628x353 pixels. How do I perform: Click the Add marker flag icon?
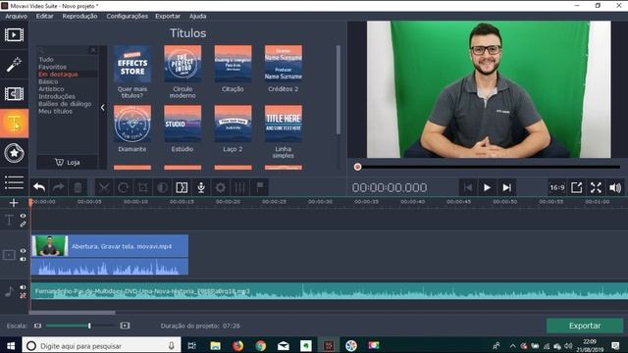click(x=259, y=186)
